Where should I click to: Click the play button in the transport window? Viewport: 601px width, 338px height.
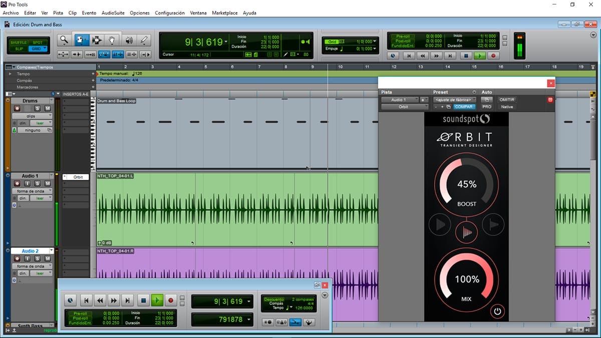(x=157, y=300)
